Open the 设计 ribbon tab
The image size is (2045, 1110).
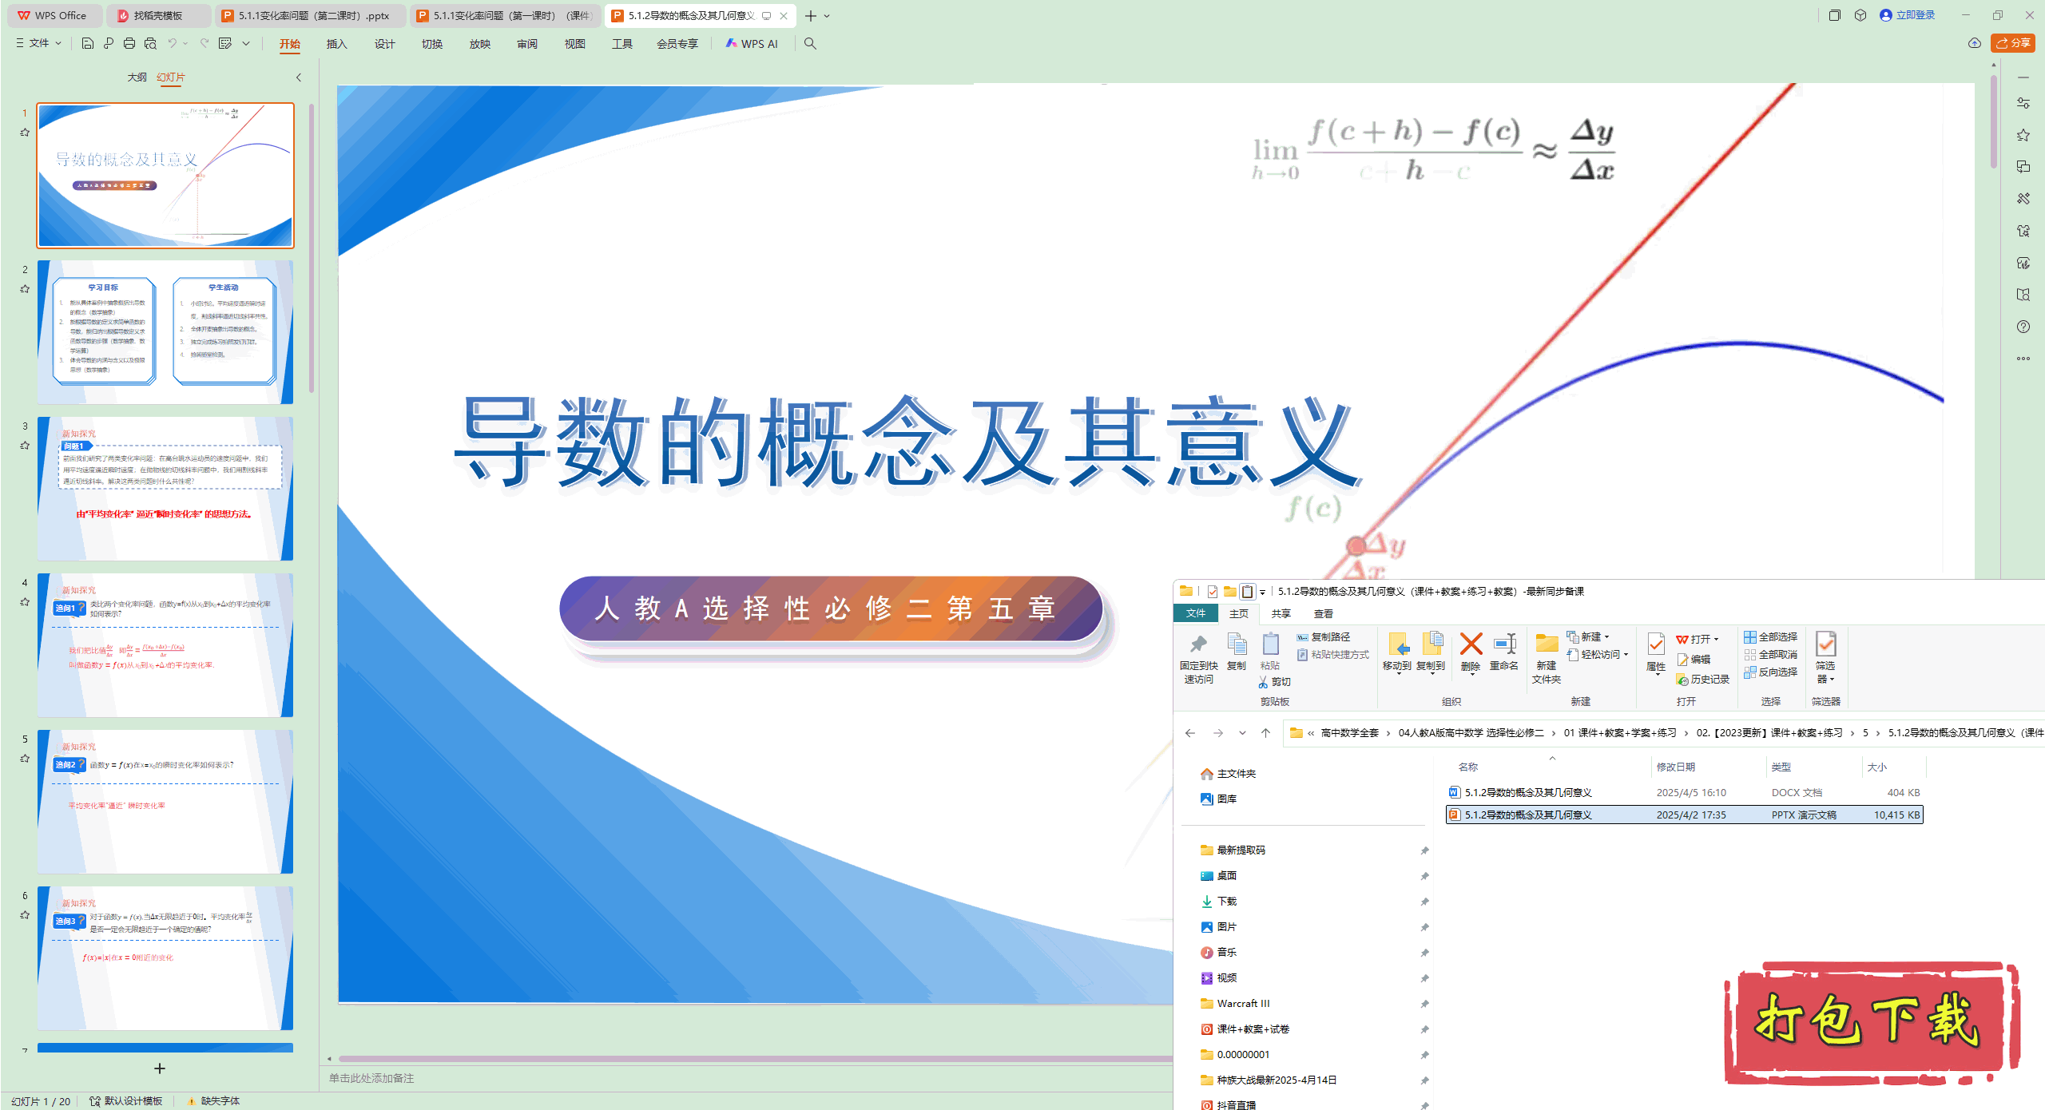click(x=384, y=44)
